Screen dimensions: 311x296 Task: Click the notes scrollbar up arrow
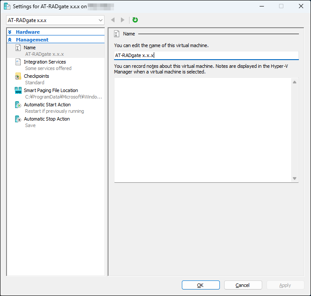295,82
